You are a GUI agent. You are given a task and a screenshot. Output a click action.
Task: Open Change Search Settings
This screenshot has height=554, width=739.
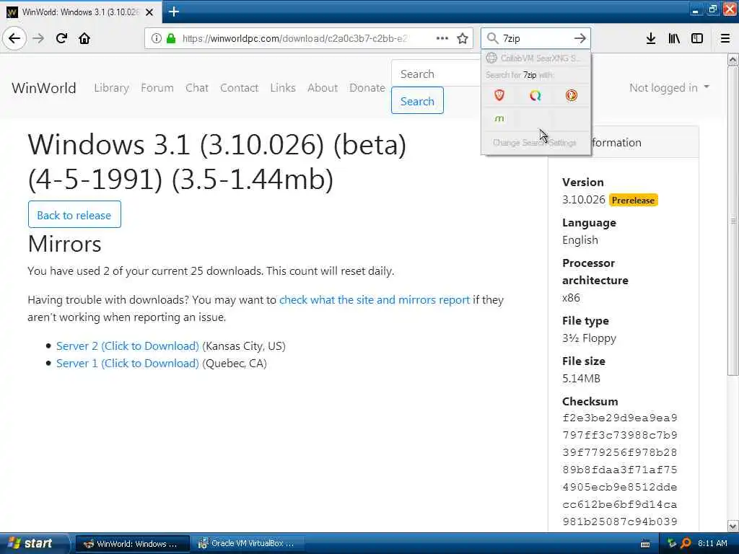pyautogui.click(x=535, y=142)
